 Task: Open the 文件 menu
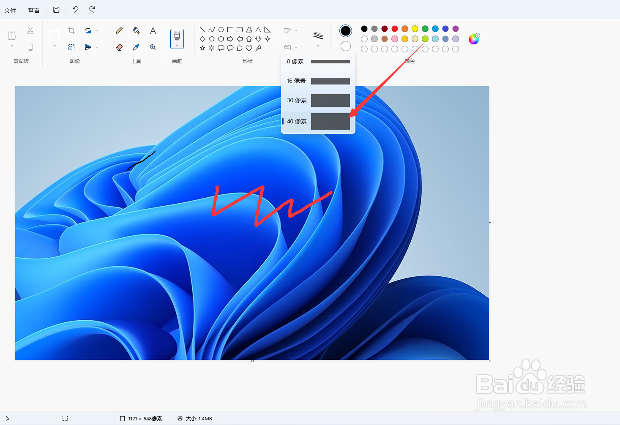[x=10, y=11]
